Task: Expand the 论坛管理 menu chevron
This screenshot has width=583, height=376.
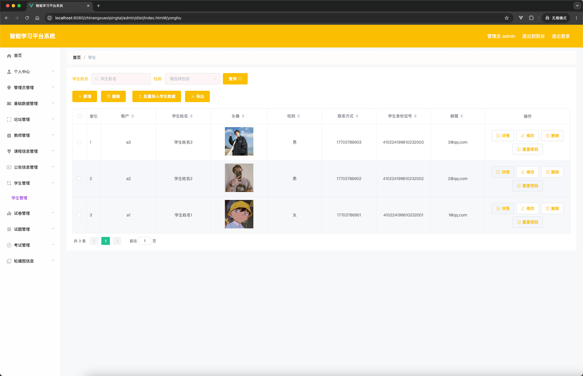Action: coord(53,119)
